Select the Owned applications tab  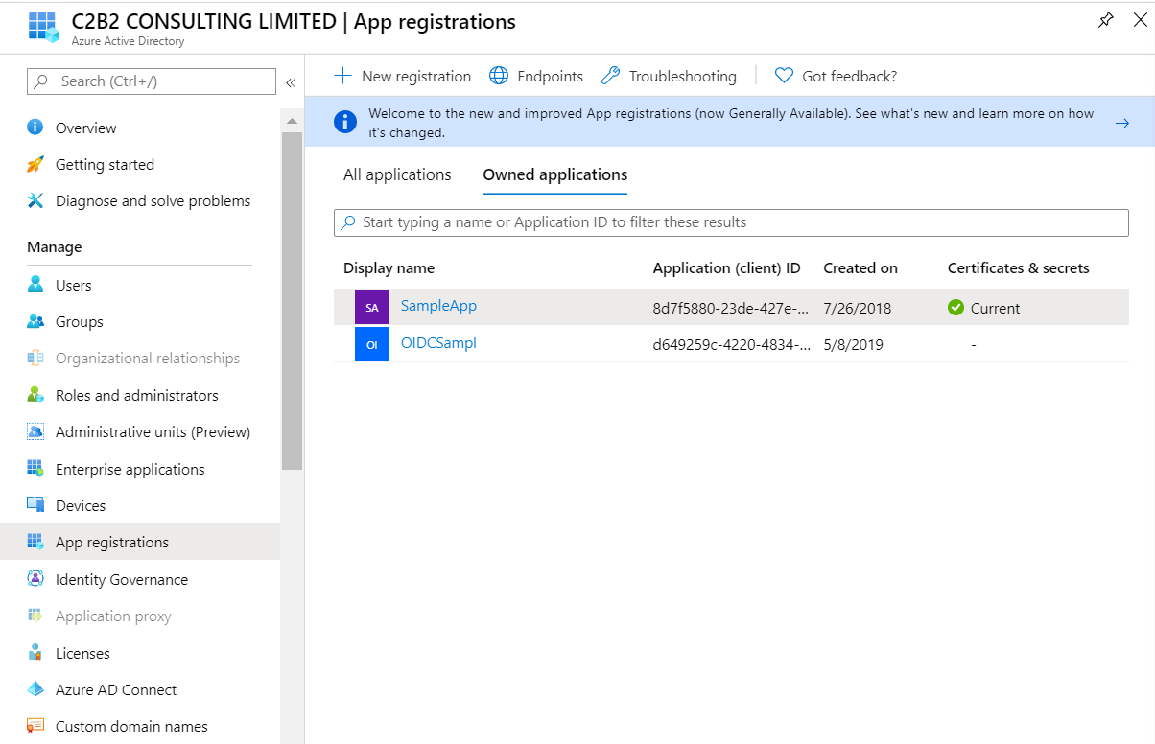[x=554, y=174]
